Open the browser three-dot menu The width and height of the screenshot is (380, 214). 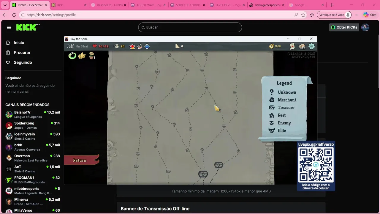click(357, 15)
